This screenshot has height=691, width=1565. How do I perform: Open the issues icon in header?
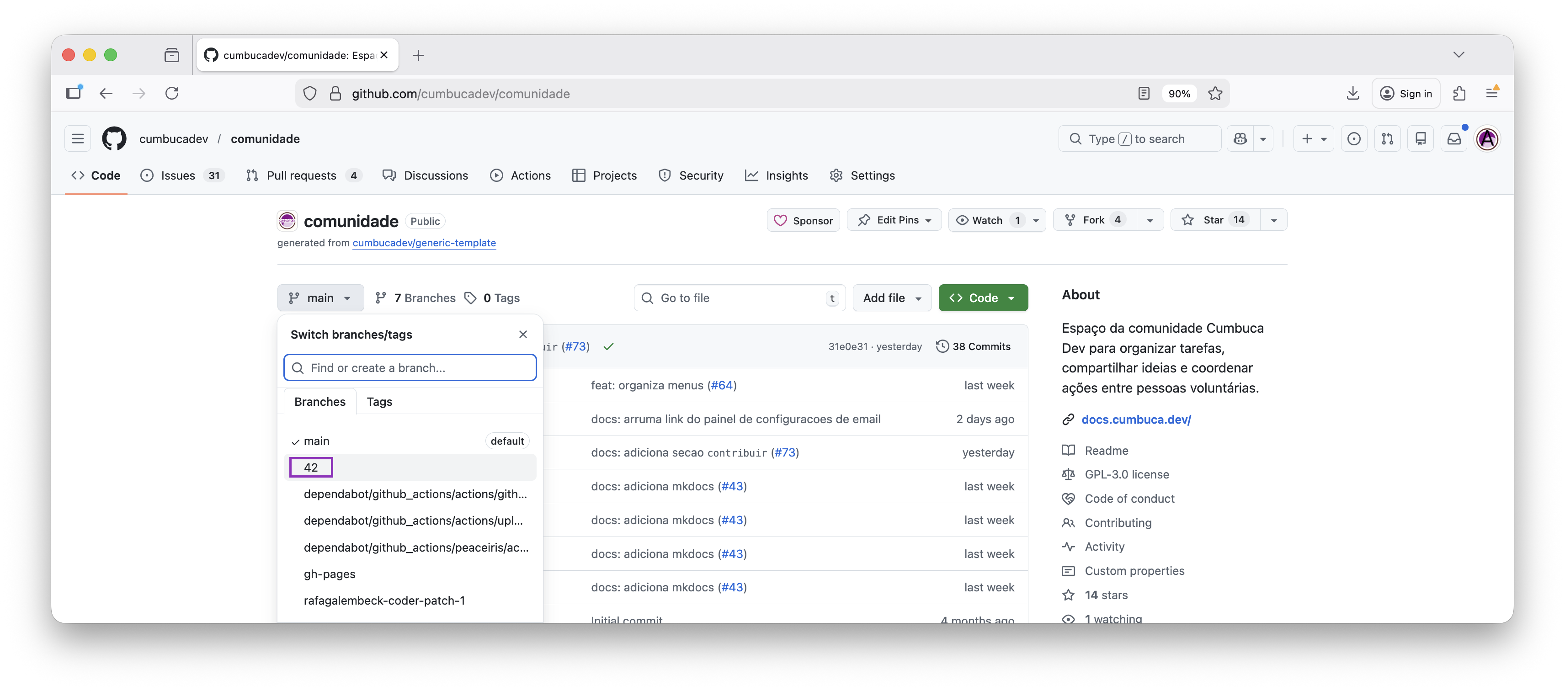pos(1353,139)
